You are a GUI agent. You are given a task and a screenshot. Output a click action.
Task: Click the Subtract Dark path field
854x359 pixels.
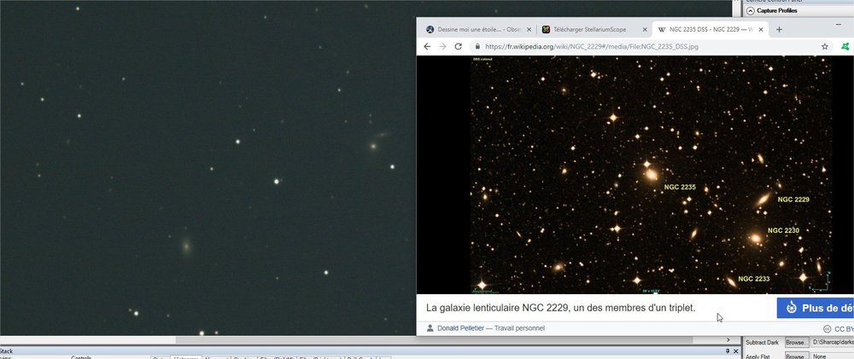coord(832,343)
